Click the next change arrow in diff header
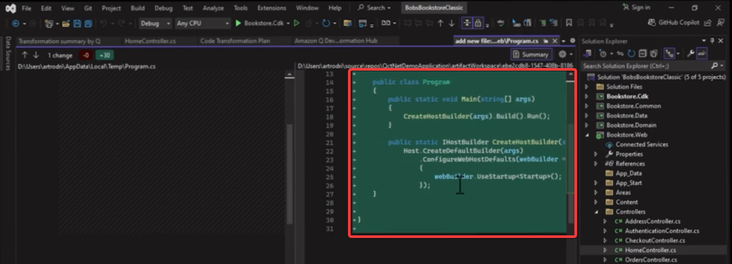The image size is (732, 264). click(36, 55)
